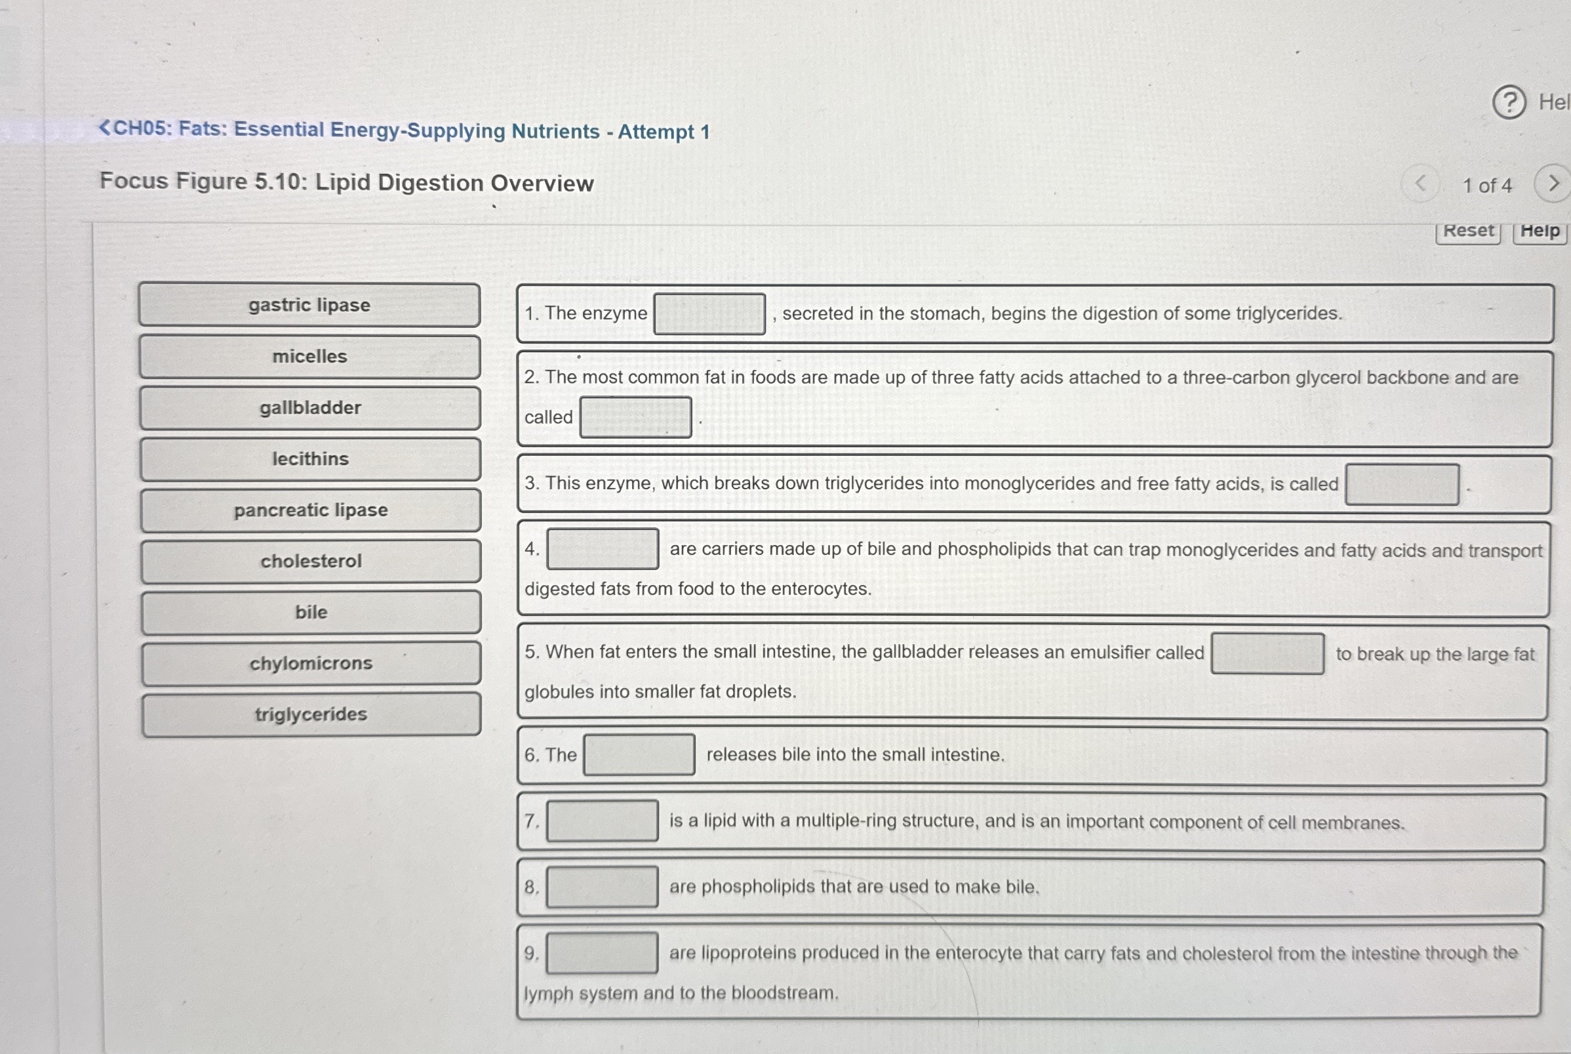The width and height of the screenshot is (1571, 1054).
Task: Choose the lecithins answer tile
Action: [x=309, y=459]
